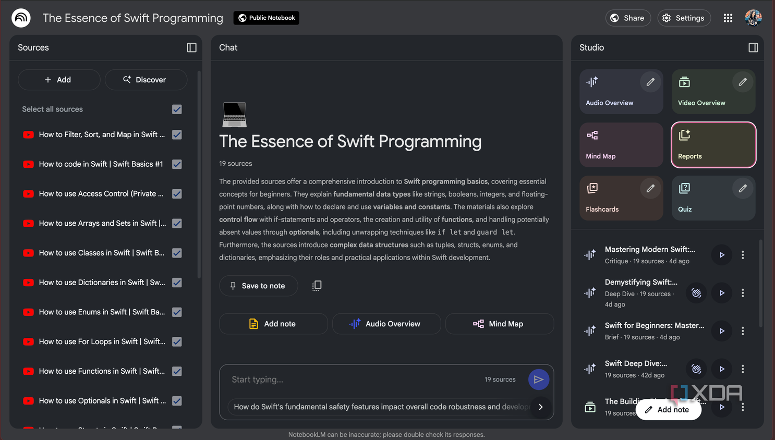Customize the Audio Overview with pencil icon
This screenshot has height=440, width=775.
click(650, 82)
